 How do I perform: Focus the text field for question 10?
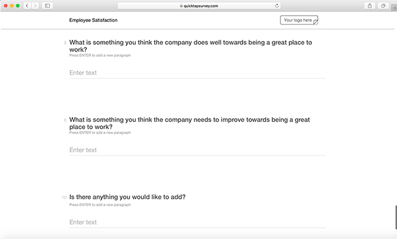(197, 222)
